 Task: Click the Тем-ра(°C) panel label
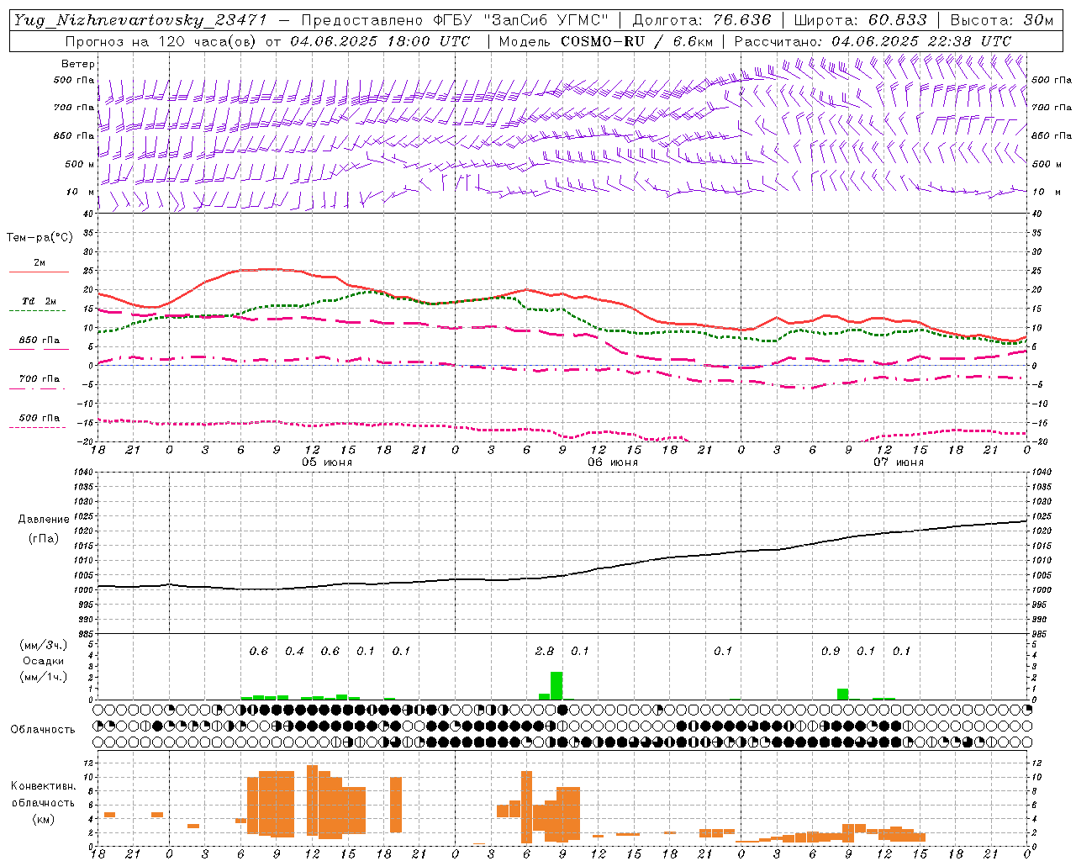[x=40, y=237]
